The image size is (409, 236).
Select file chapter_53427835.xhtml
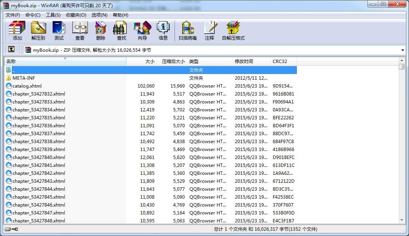[39, 117]
